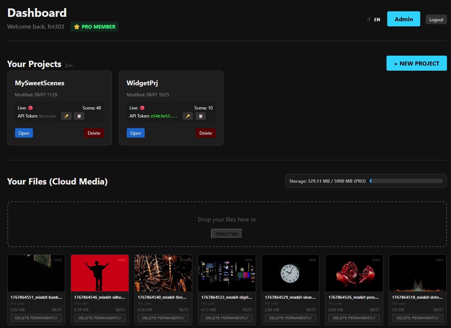The width and height of the screenshot is (451, 328).
Task: Open the Admin panel
Action: [403, 18]
